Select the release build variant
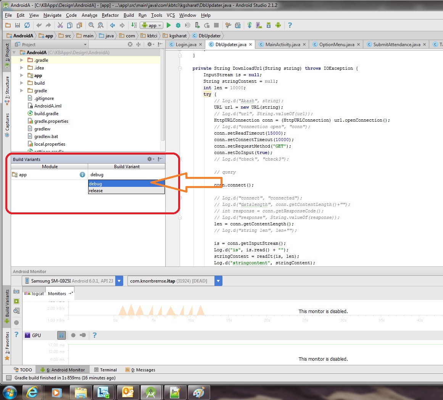The image size is (443, 400). coord(95,191)
